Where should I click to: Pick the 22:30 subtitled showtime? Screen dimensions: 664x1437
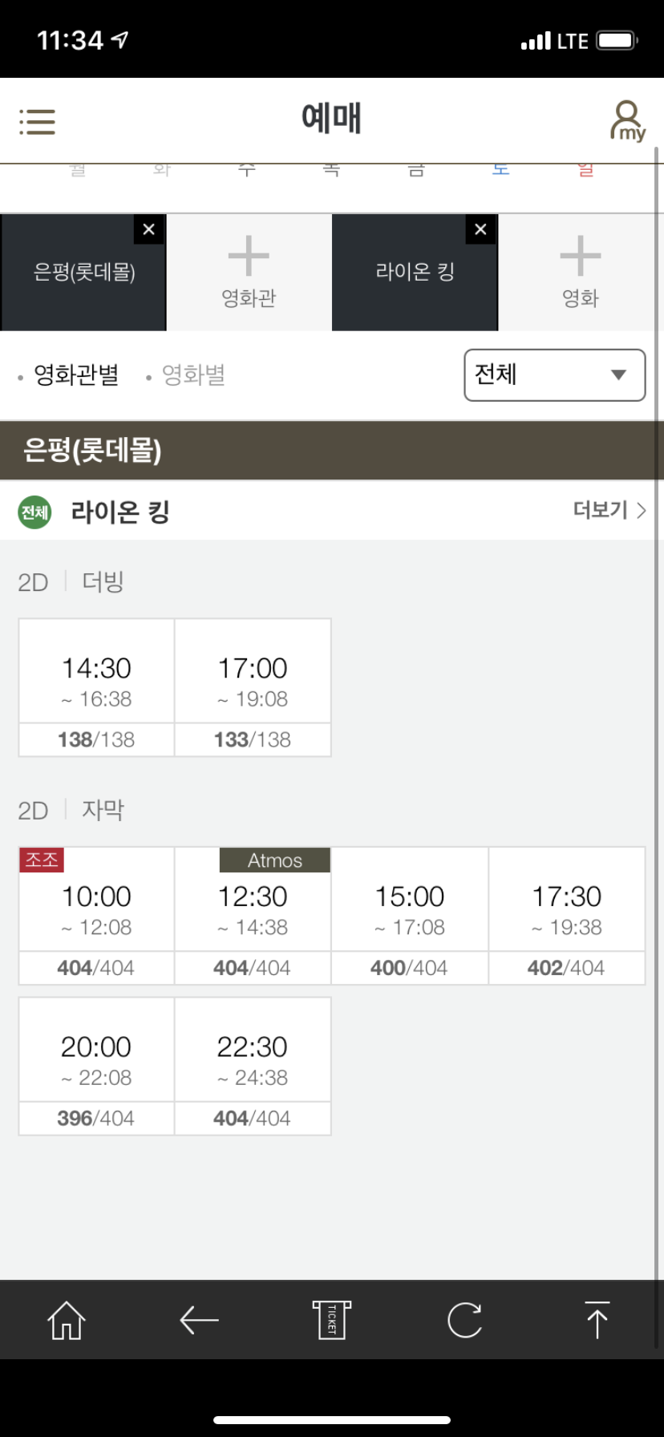point(253,1066)
